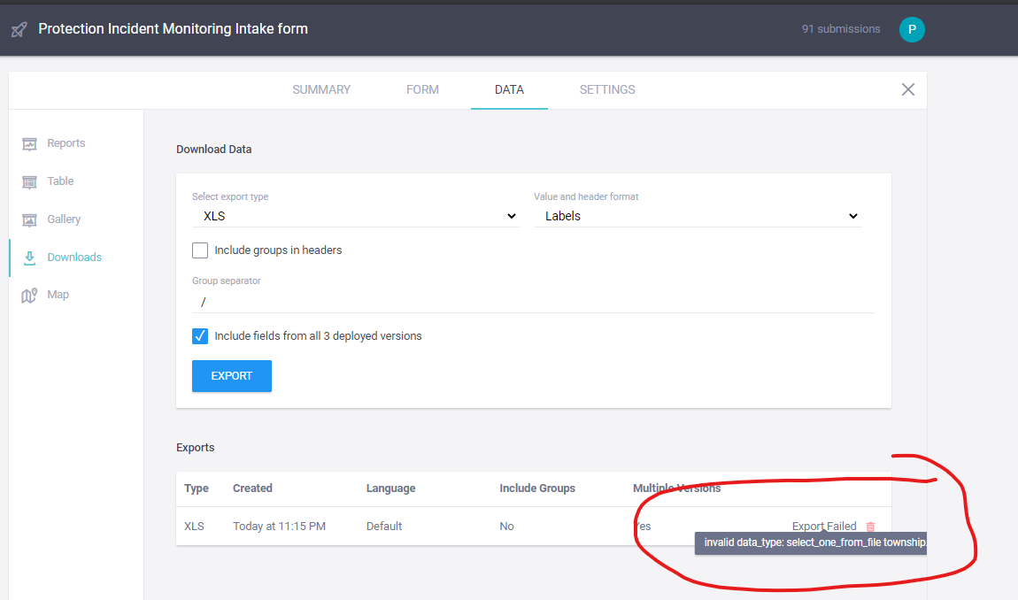Go to the SETTINGS tab

607,89
